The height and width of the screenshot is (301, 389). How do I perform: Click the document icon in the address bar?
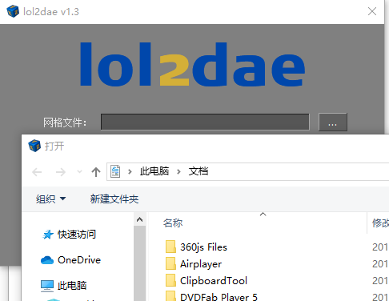[x=115, y=171]
